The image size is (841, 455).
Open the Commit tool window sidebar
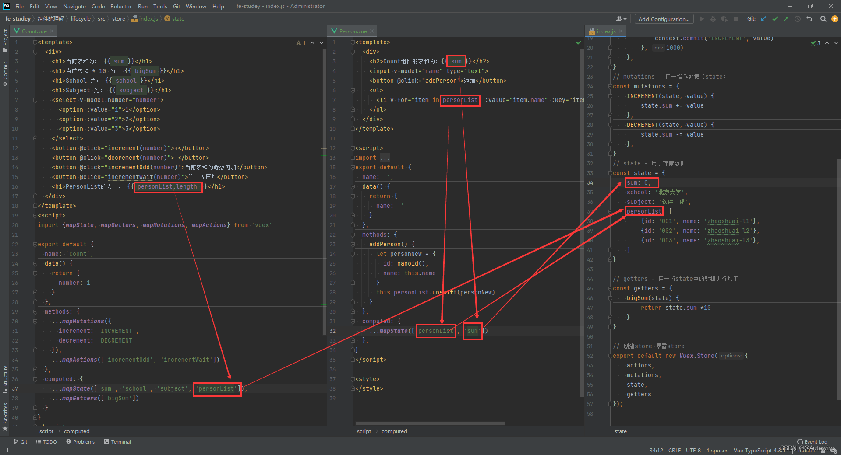click(x=5, y=73)
